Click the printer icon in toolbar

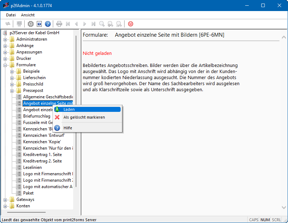59,24
